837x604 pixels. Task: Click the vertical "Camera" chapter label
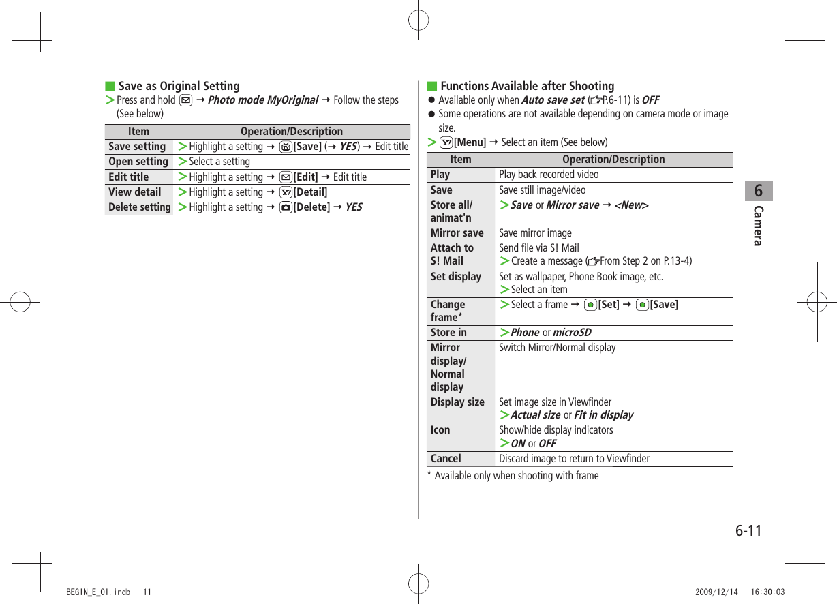tap(758, 225)
